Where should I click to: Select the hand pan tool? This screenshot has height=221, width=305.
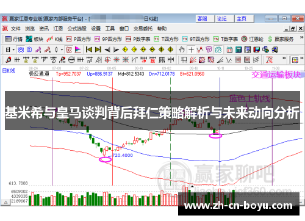point(182,49)
